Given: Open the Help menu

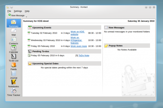Looking at the screenshot, I should point(27,11).
